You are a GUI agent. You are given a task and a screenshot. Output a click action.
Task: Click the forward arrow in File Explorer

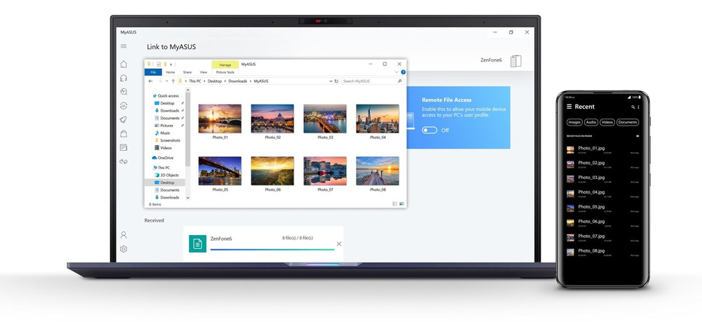point(159,81)
